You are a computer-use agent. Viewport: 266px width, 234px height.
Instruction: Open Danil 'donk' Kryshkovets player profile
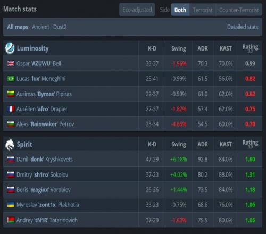(x=45, y=159)
